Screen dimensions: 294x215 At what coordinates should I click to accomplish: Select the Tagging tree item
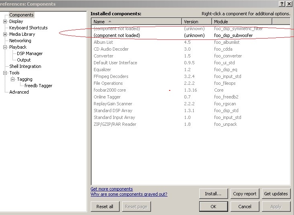click(25, 79)
